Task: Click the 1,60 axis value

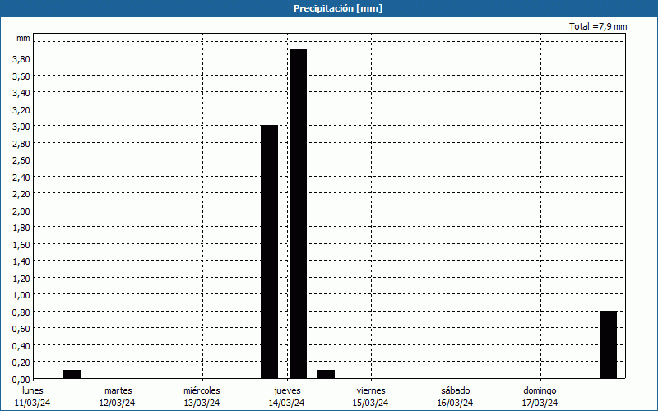Action: 21,244
